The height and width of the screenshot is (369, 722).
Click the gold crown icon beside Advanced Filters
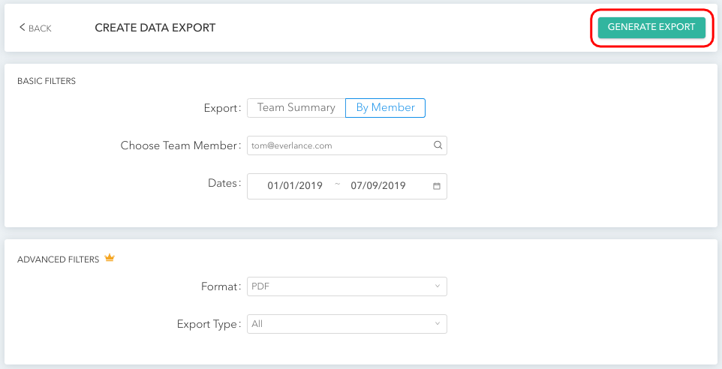tap(109, 258)
